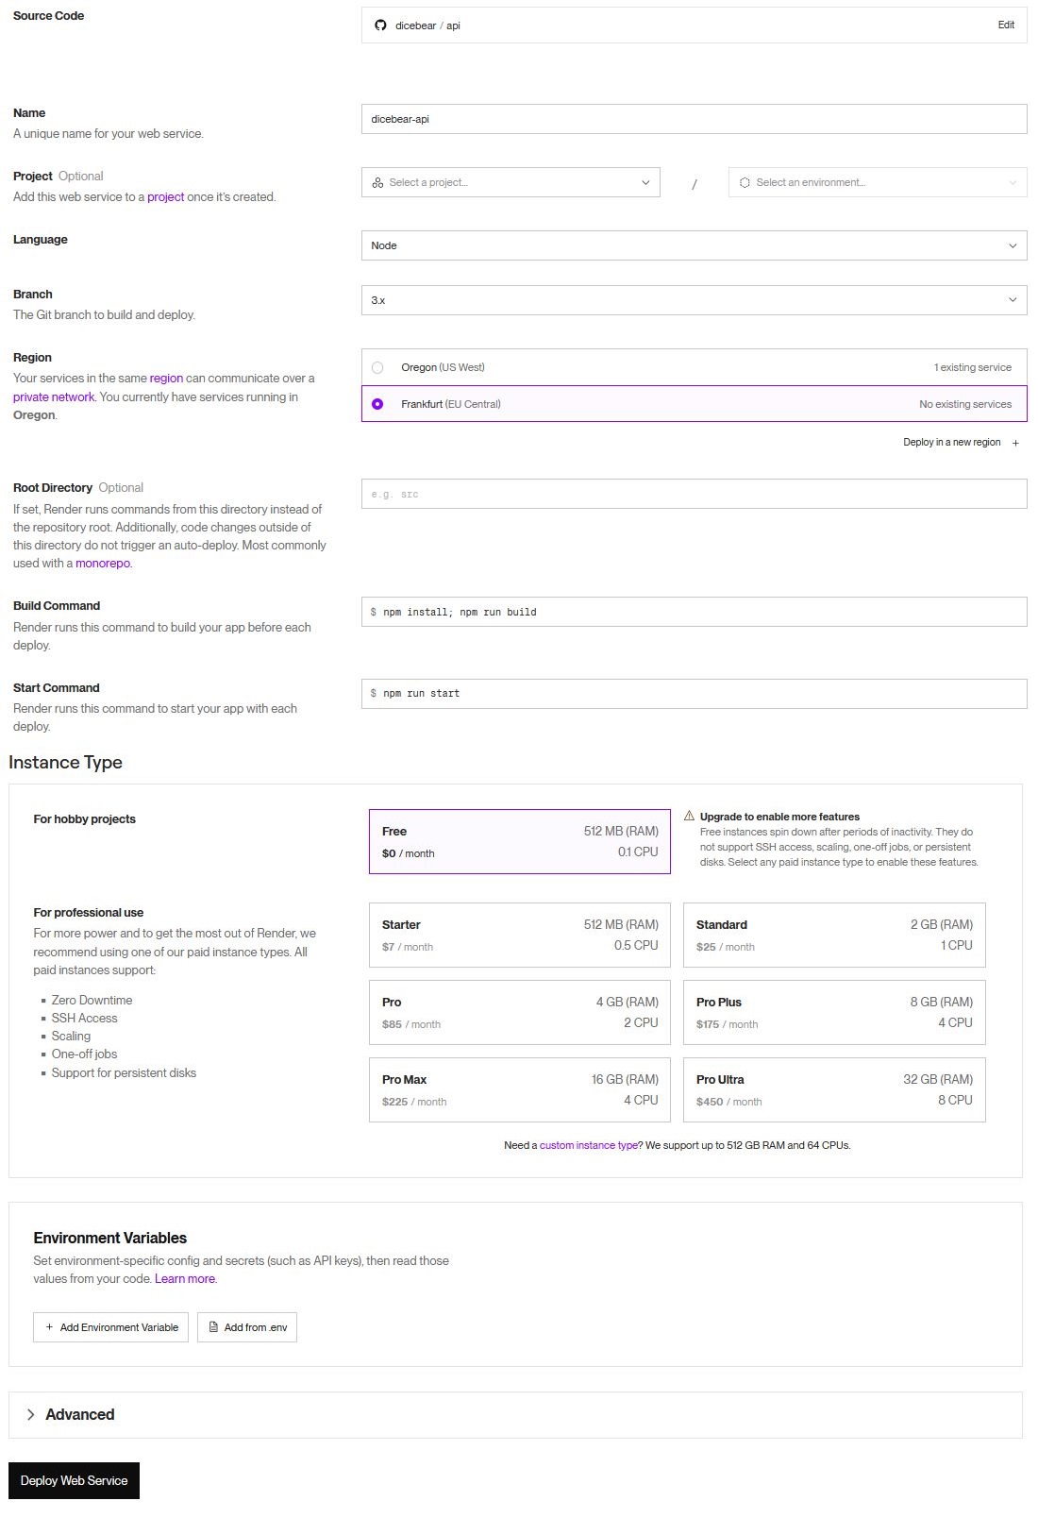Click the shell prompt icon in Build Command field
Viewport: 1038px width, 1518px height.
click(x=373, y=612)
